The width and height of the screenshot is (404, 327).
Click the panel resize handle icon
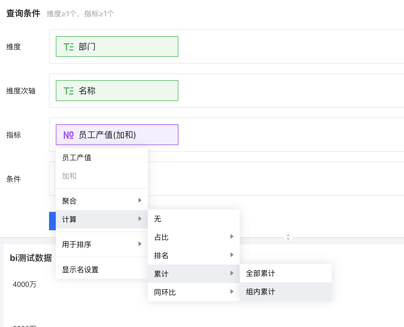(x=288, y=237)
